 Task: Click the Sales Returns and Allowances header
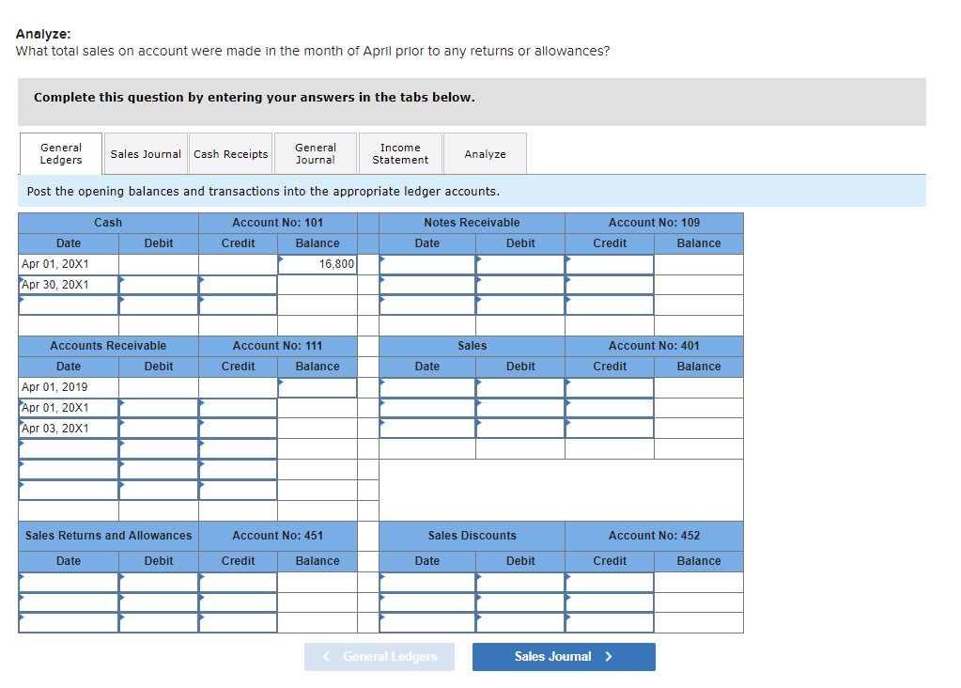[x=108, y=536]
